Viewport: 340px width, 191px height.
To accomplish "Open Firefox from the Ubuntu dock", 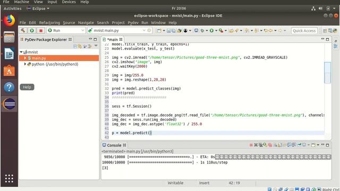I will tap(9, 21).
